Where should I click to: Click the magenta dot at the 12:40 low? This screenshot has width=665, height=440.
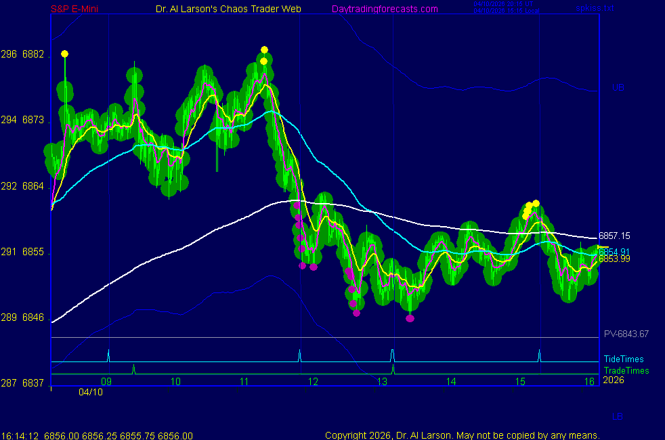coord(356,313)
